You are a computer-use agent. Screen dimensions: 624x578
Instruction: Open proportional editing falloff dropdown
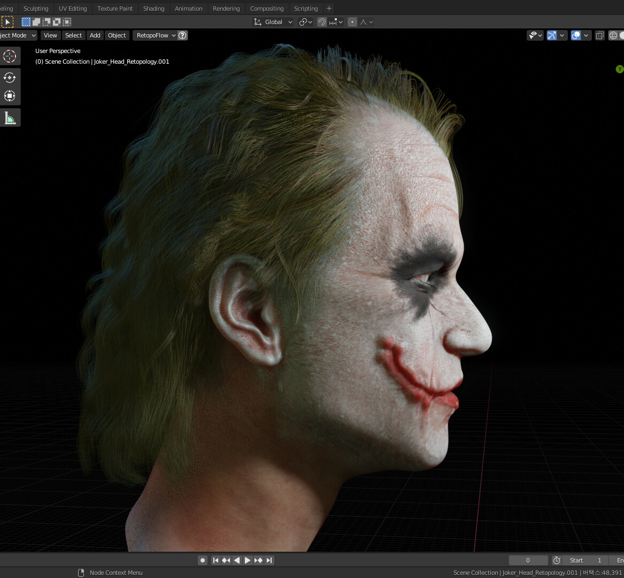click(x=366, y=22)
